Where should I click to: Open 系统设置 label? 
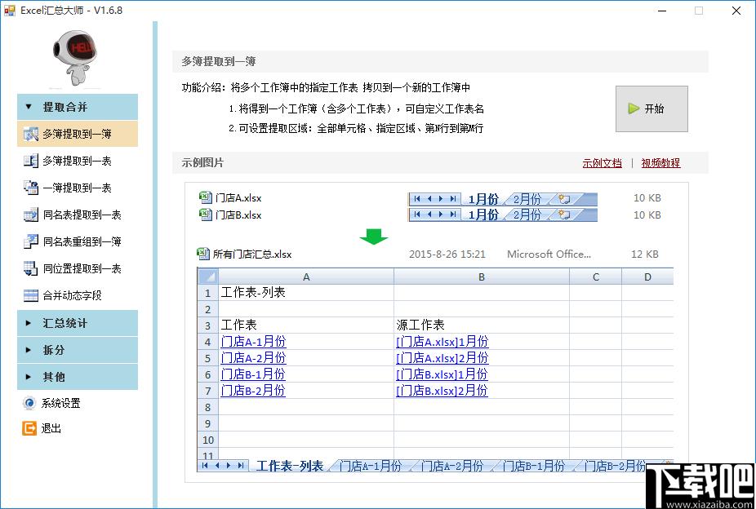60,403
